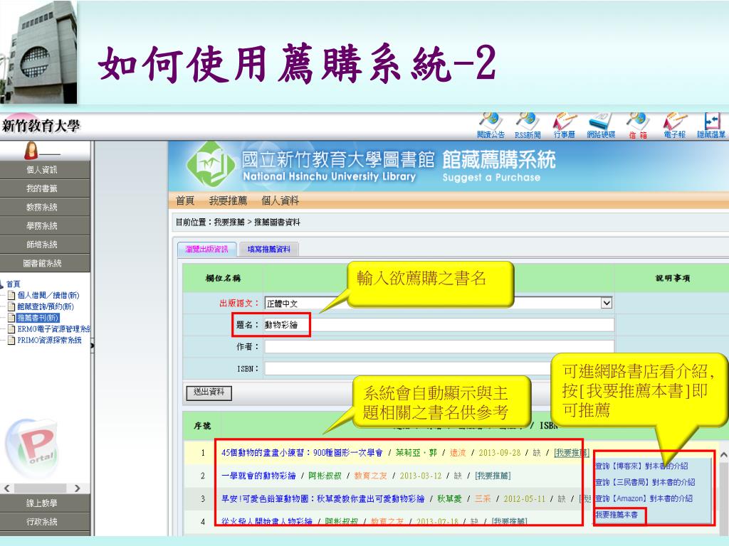The height and width of the screenshot is (546, 729).
Task: Open 館藏查詢/預約(新) tree item
Action: coord(46,306)
